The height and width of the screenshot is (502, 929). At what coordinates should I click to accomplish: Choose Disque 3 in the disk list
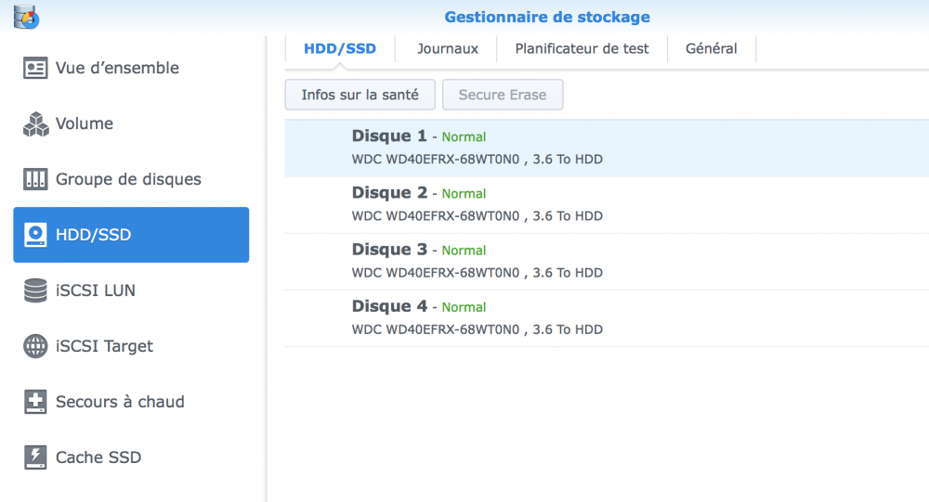click(606, 261)
